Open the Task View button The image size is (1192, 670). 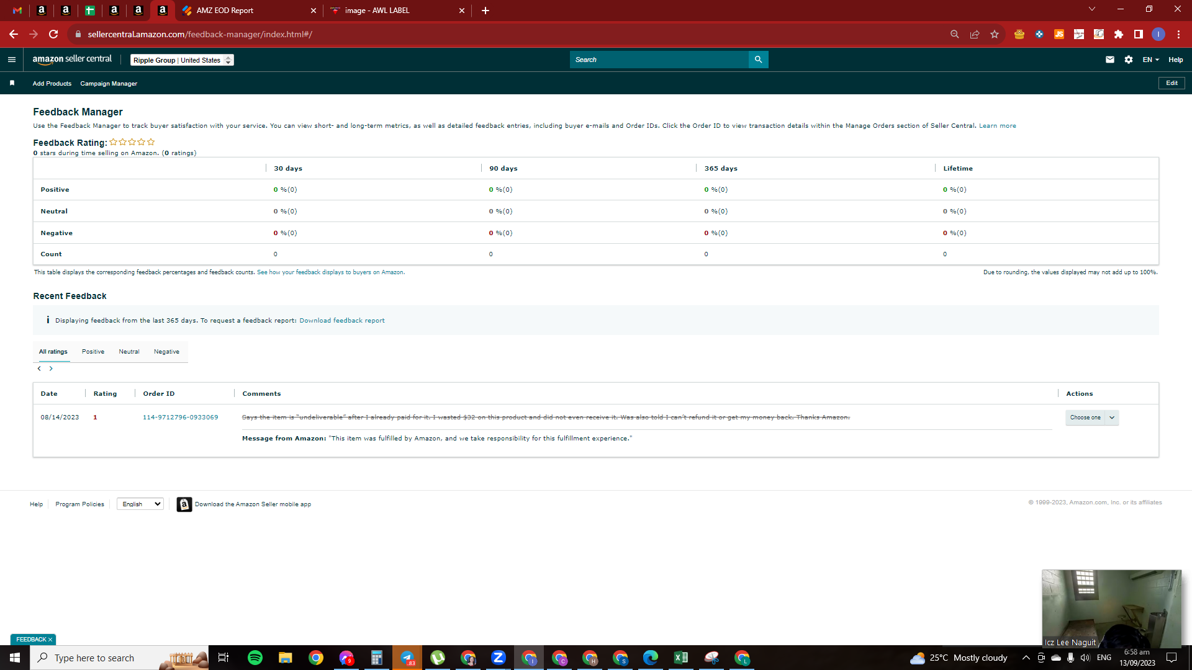point(223,658)
